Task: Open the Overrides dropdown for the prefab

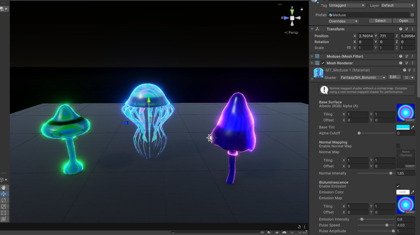Action: (x=343, y=21)
